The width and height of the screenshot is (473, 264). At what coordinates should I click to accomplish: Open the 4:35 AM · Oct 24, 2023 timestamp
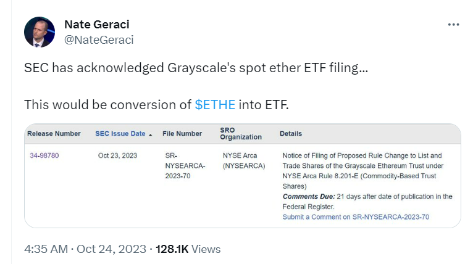pyautogui.click(x=85, y=249)
